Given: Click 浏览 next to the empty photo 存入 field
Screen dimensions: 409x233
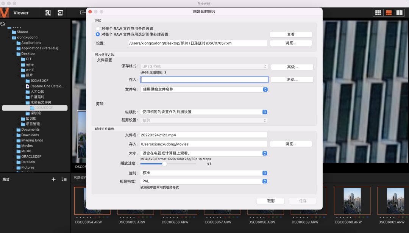Looking at the screenshot, I should 292,80.
